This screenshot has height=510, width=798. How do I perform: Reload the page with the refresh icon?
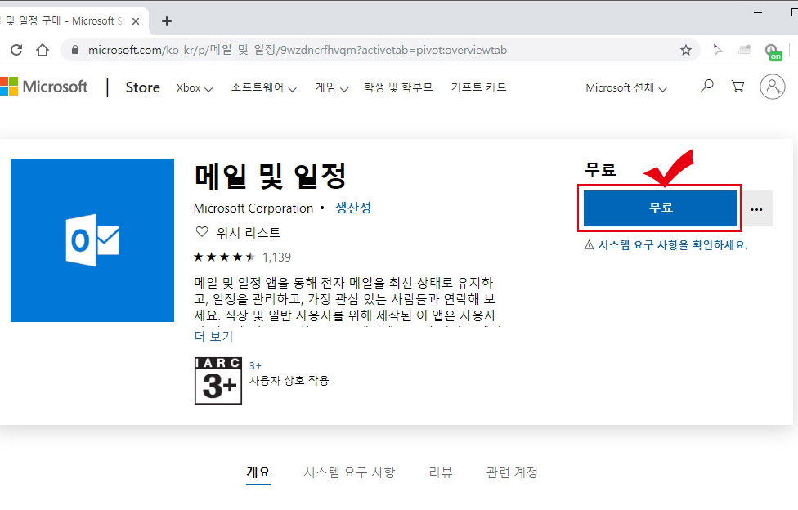(16, 50)
